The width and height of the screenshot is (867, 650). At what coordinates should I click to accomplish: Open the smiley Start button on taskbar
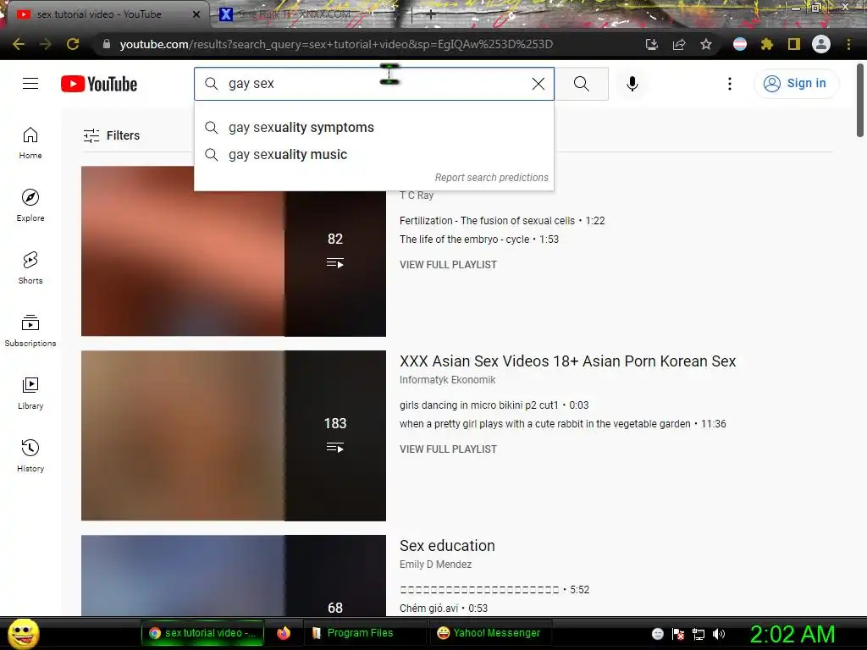[x=23, y=633]
